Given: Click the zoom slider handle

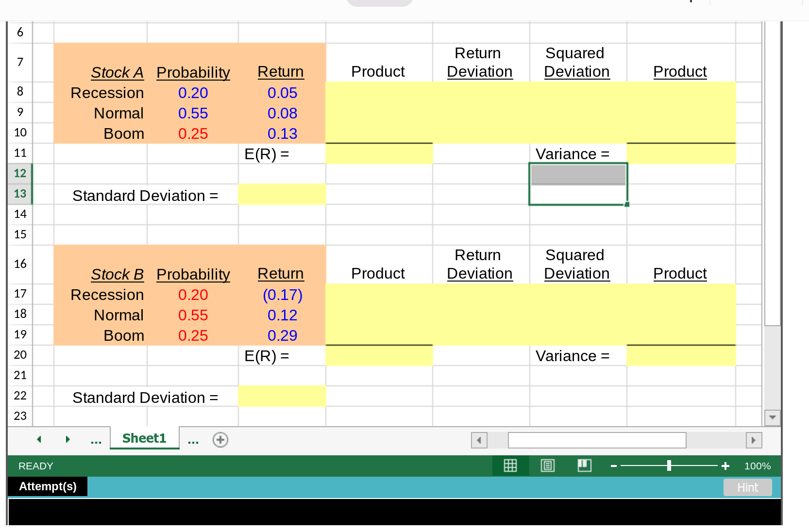Looking at the screenshot, I should (669, 465).
